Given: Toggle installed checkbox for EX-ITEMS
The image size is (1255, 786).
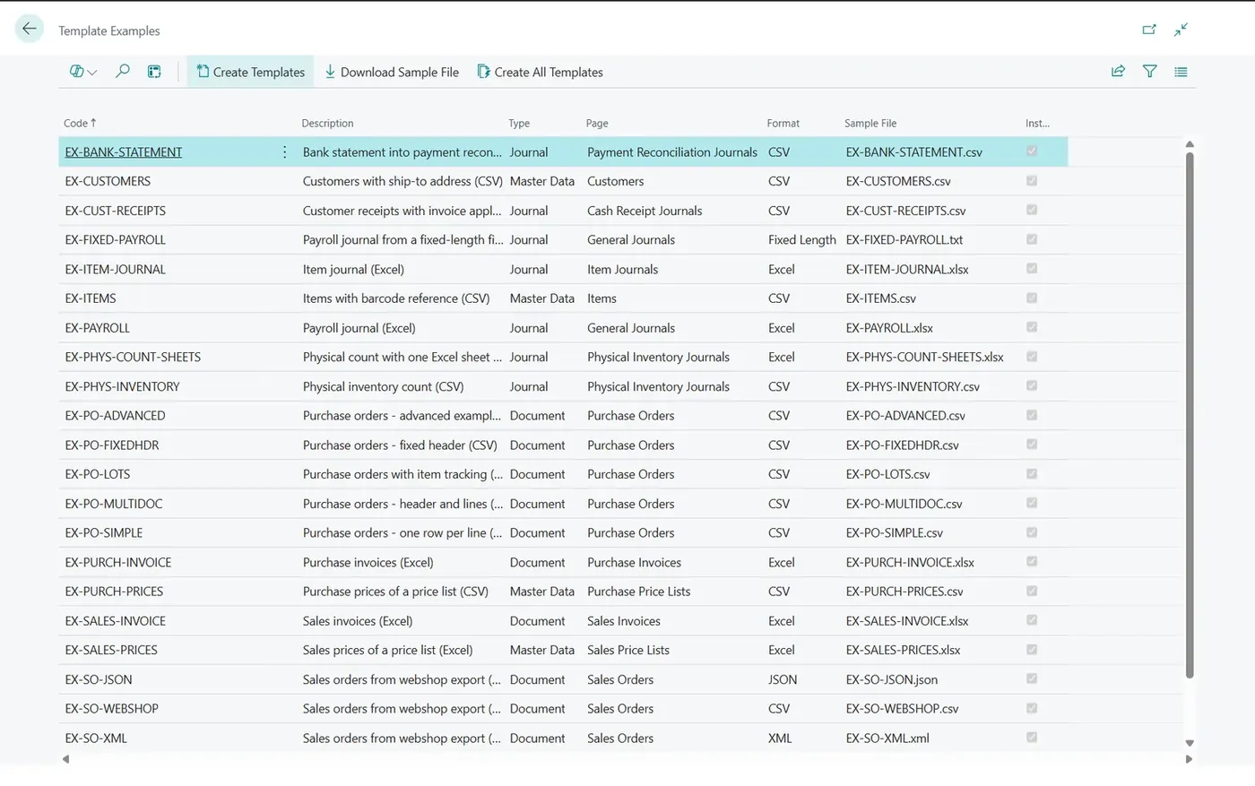Looking at the screenshot, I should pyautogui.click(x=1032, y=298).
